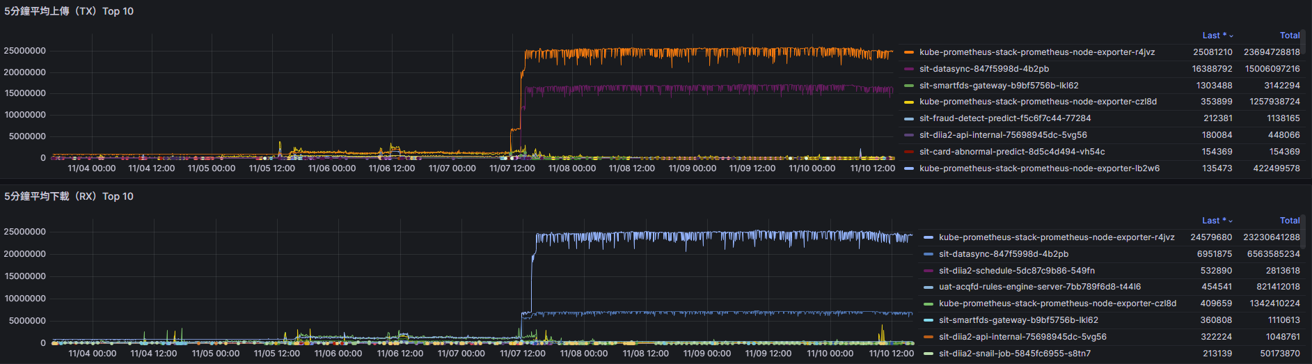Toggle sit-diia2-api-internal series in TX legend
Screen dimensions: 1312x364
(1002, 135)
